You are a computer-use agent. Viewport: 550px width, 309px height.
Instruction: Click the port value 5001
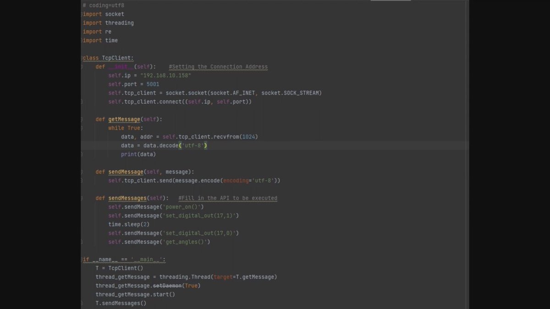(153, 84)
